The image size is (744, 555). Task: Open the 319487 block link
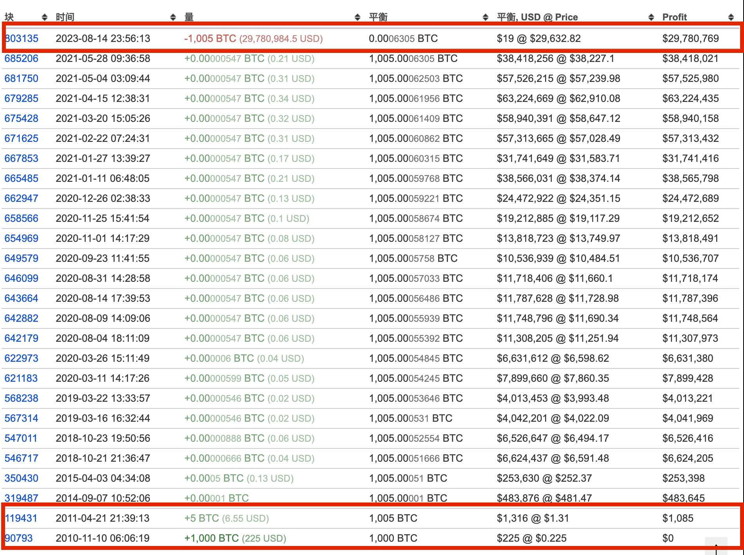coord(22,498)
